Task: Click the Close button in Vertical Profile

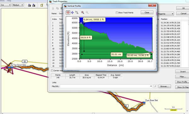Action: (x=147, y=12)
